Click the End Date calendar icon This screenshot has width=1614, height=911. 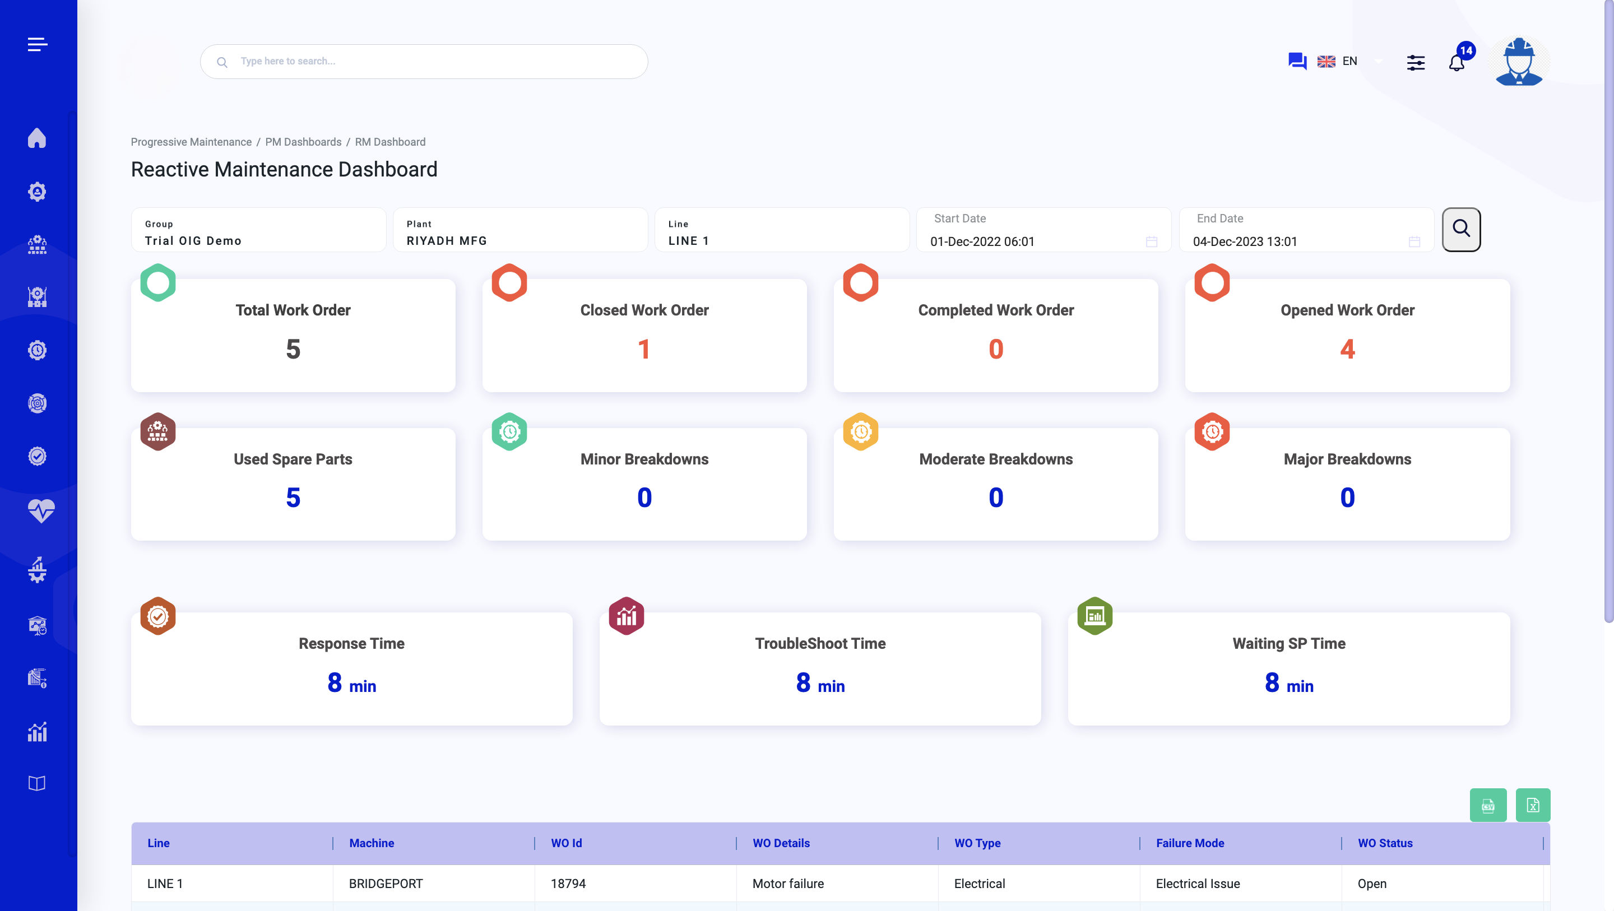coord(1414,242)
